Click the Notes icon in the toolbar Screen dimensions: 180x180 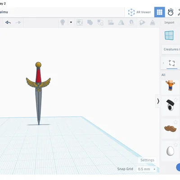[142, 22]
